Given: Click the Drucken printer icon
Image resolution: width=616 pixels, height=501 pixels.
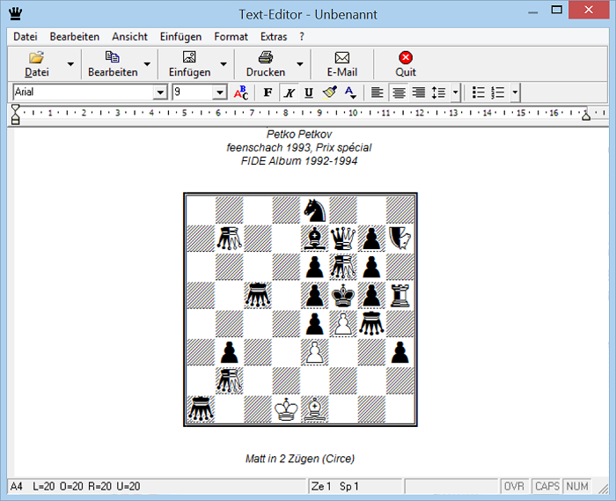Looking at the screenshot, I should pyautogui.click(x=266, y=57).
